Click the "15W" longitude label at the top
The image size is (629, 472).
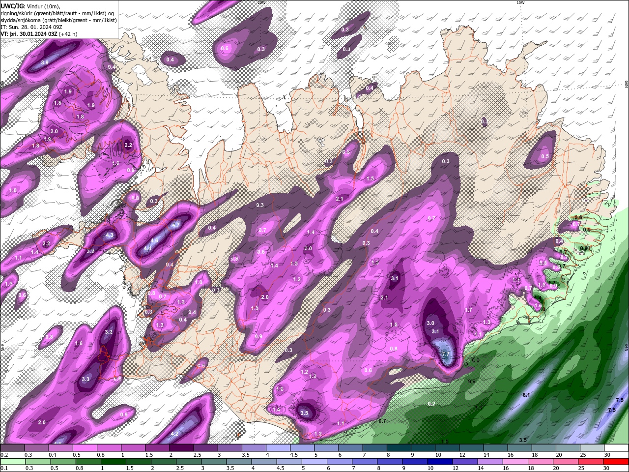click(x=520, y=2)
